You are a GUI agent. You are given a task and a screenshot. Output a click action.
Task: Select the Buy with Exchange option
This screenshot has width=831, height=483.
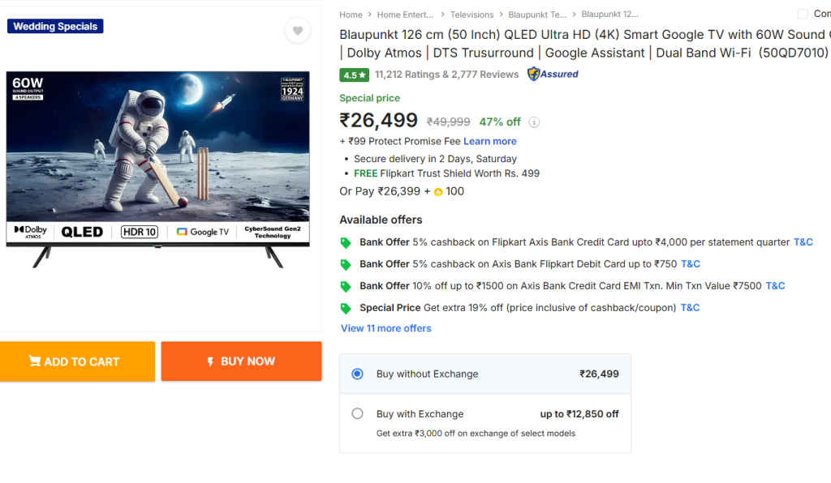point(357,413)
